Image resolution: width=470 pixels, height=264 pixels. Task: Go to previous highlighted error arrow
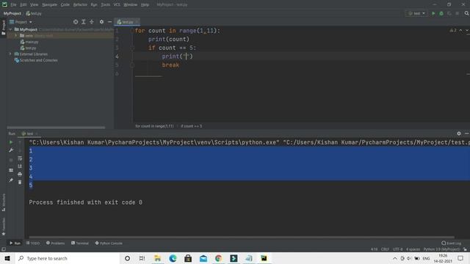[460, 31]
